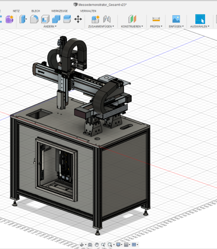
Task: Select the Shell tool
Action: [x=46, y=19]
